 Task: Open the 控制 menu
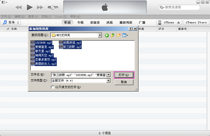[x=47, y=17]
